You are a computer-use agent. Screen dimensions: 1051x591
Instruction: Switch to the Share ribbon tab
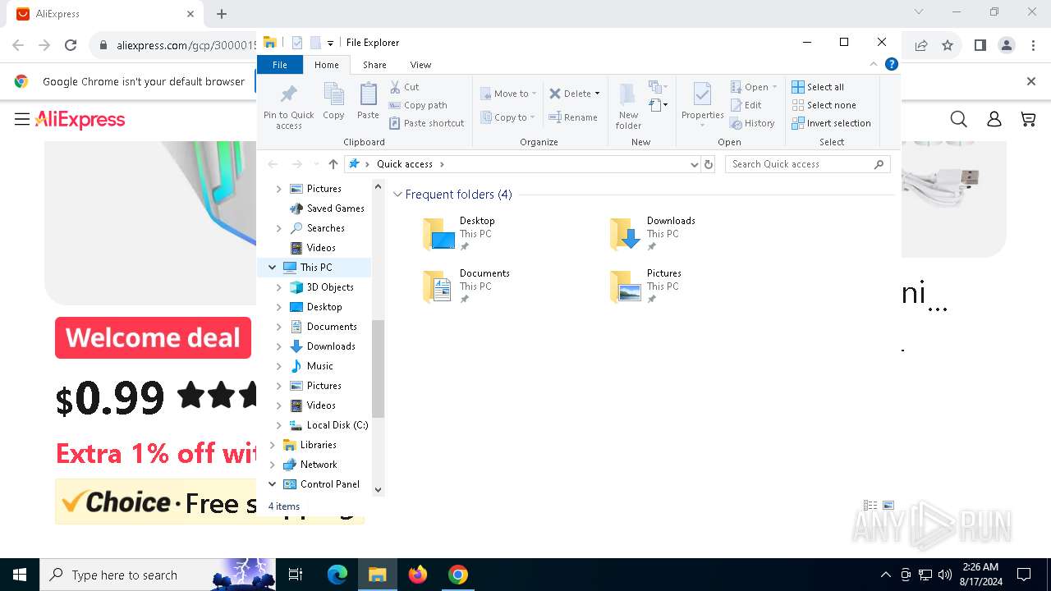pyautogui.click(x=374, y=65)
